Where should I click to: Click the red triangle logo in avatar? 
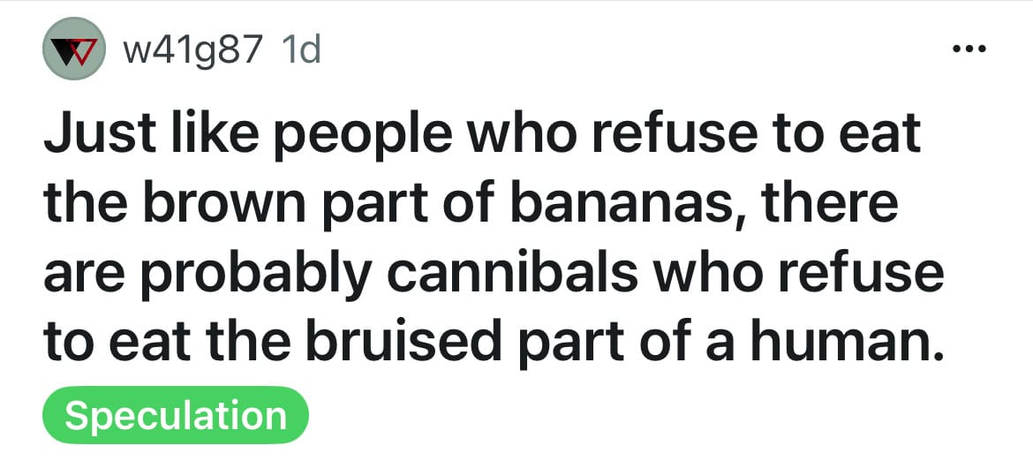(80, 50)
